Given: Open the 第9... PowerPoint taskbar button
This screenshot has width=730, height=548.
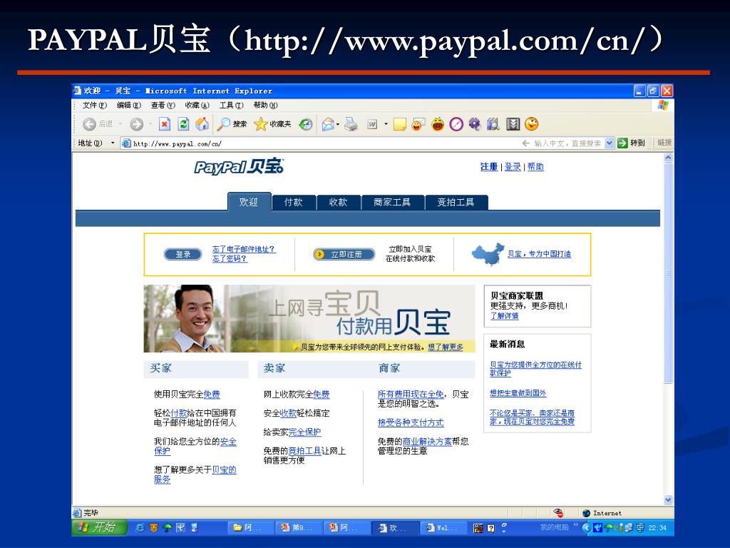Looking at the screenshot, I should (297, 527).
